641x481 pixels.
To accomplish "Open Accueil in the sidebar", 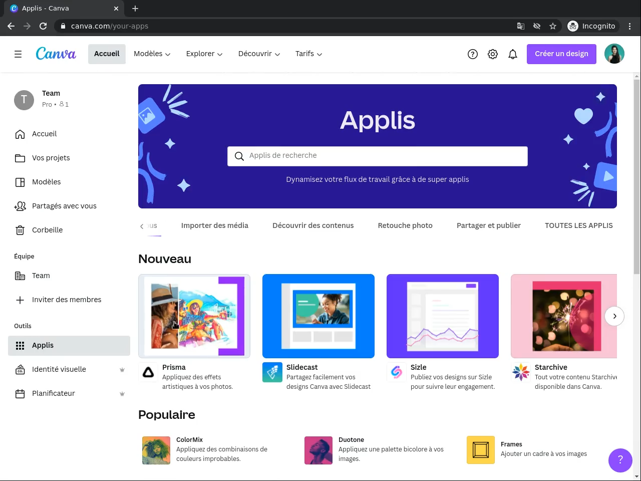I will (69, 134).
